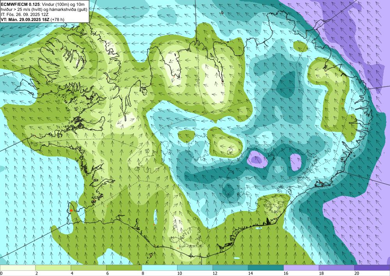Click the 'VT: Mán. 29.09.2025 18Z' valid time
The image size is (390, 276).
tap(25, 19)
